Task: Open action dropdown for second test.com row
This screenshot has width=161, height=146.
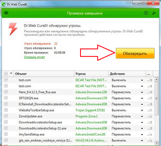Action: click(x=142, y=86)
